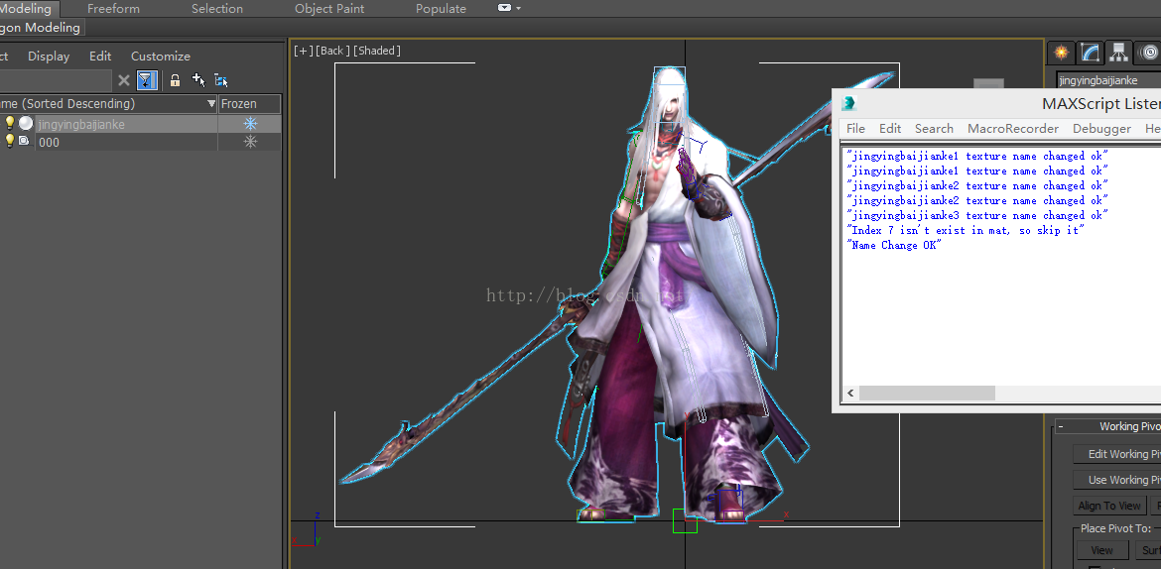Open the scene explorer Customize menu
Image resolution: width=1161 pixels, height=569 pixels.
161,57
